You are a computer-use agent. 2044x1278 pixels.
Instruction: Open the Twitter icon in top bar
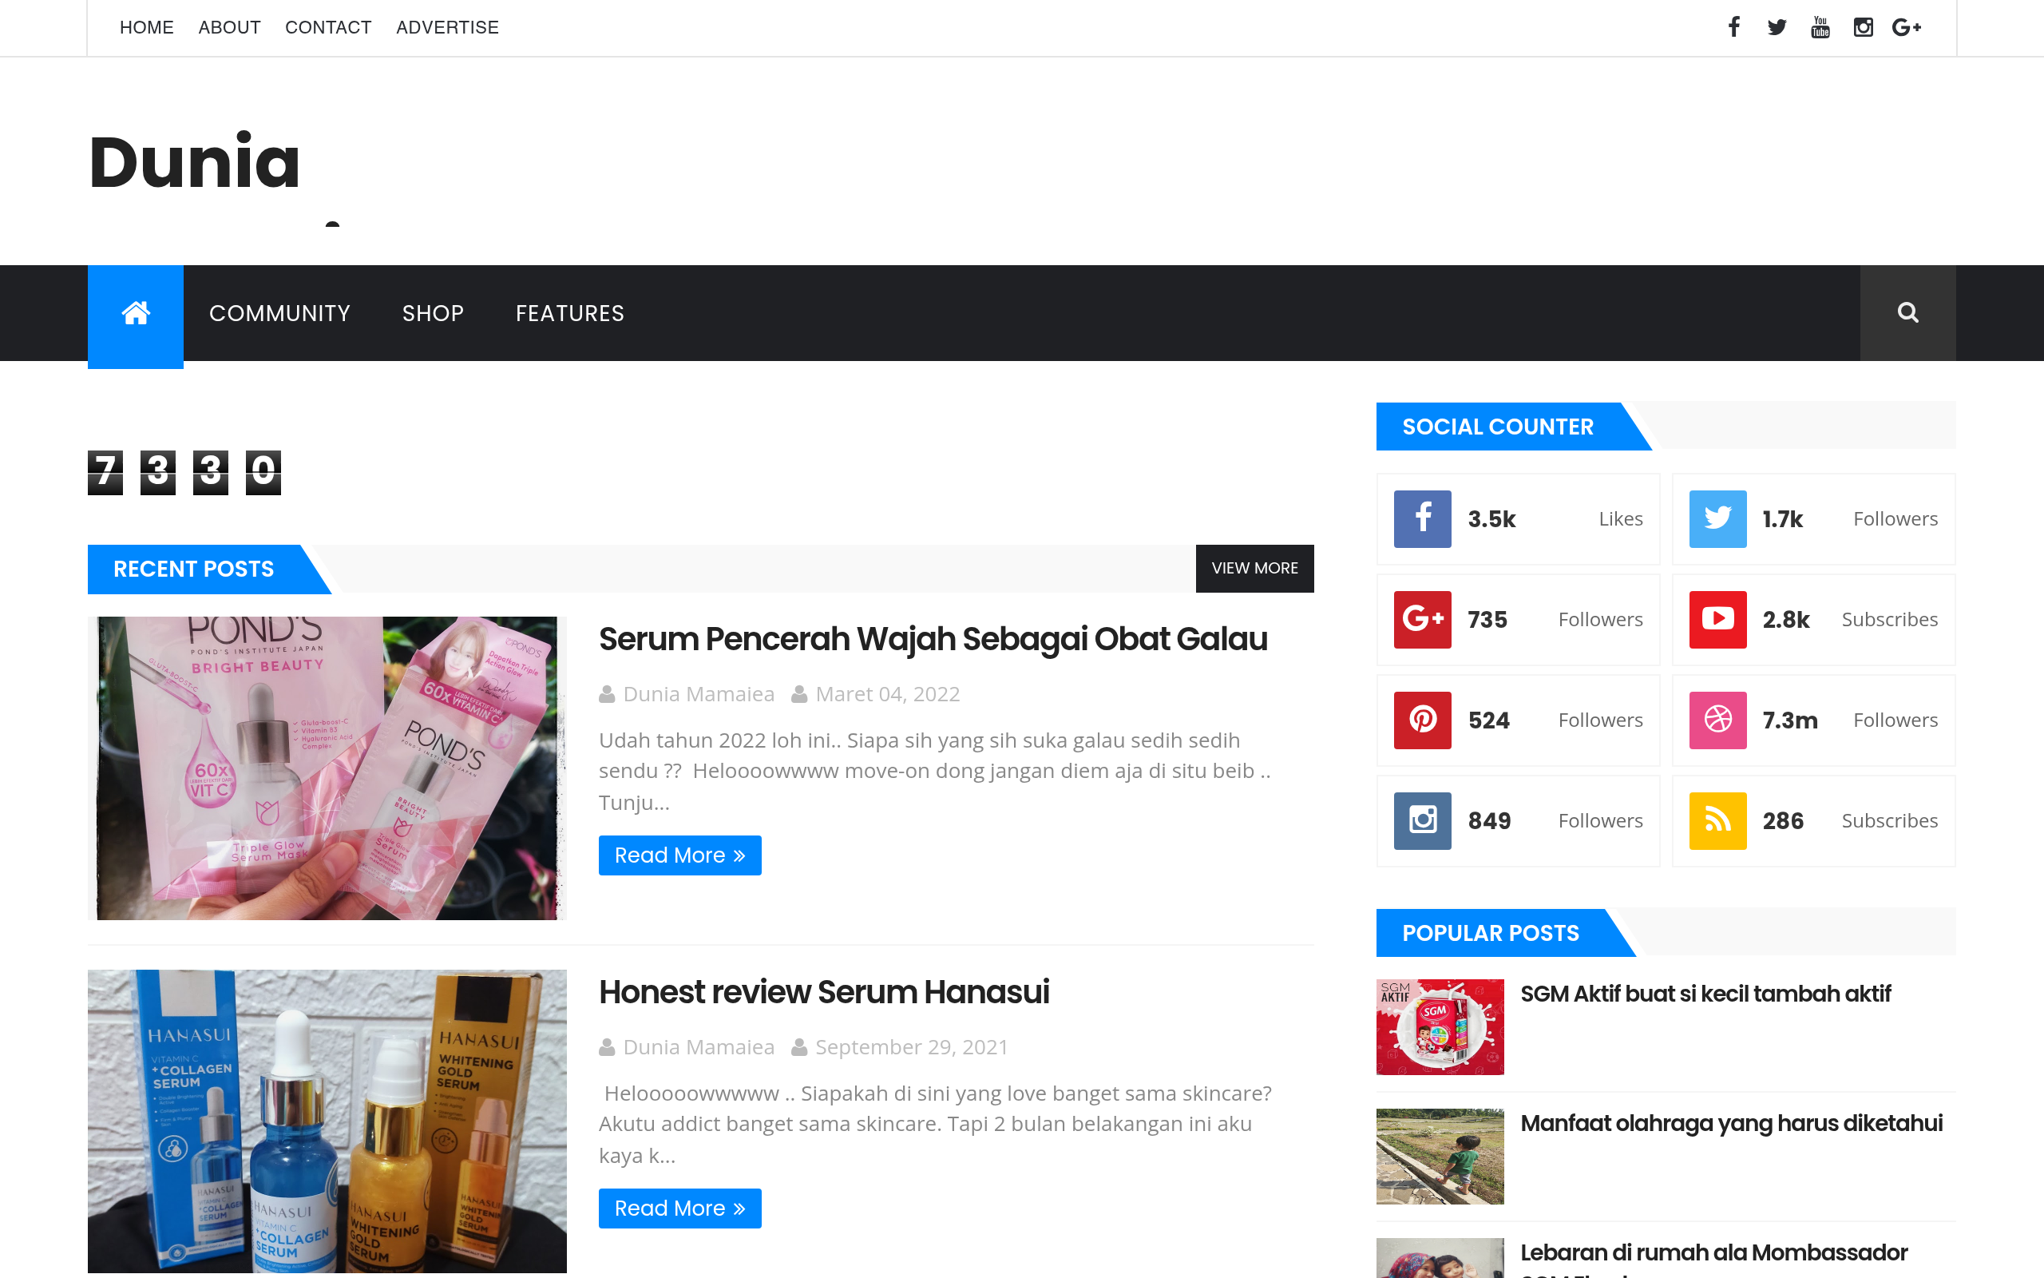tap(1777, 27)
